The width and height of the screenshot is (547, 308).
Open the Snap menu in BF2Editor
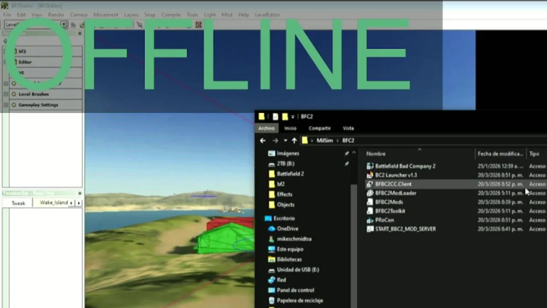point(150,15)
